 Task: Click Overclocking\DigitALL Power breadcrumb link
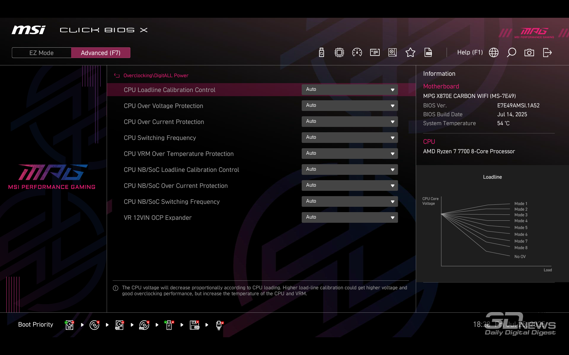point(156,76)
